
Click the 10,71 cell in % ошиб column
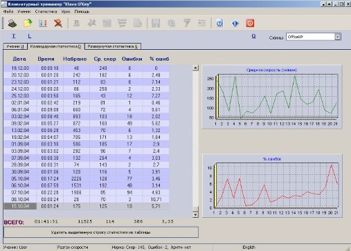point(156,199)
